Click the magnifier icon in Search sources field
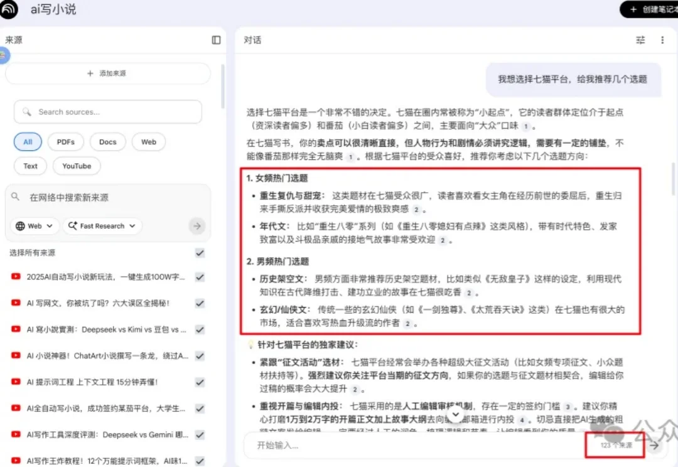Viewport: 678px width, 467px height. click(x=26, y=111)
